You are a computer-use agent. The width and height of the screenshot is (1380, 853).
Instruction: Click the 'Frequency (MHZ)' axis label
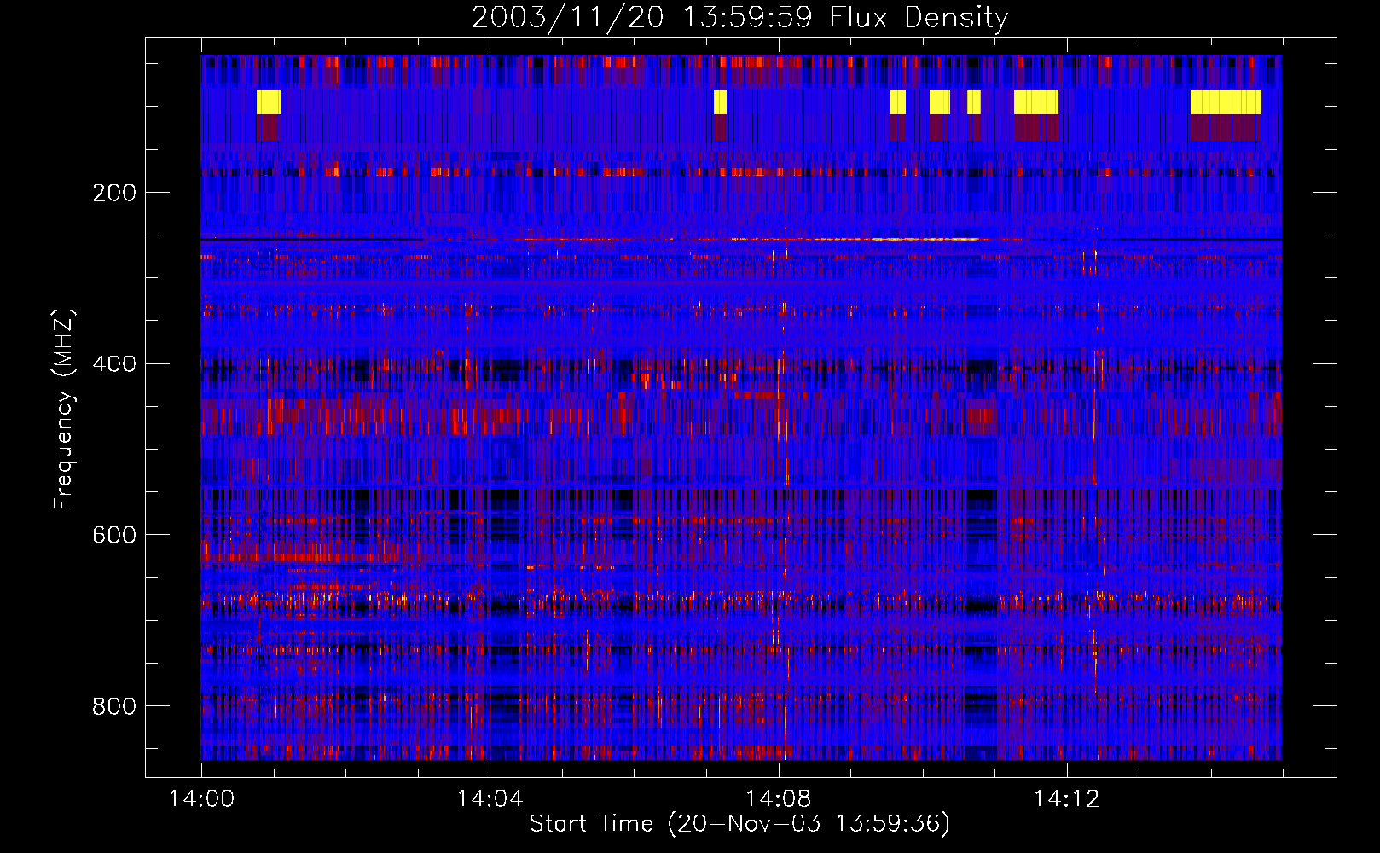63,409
